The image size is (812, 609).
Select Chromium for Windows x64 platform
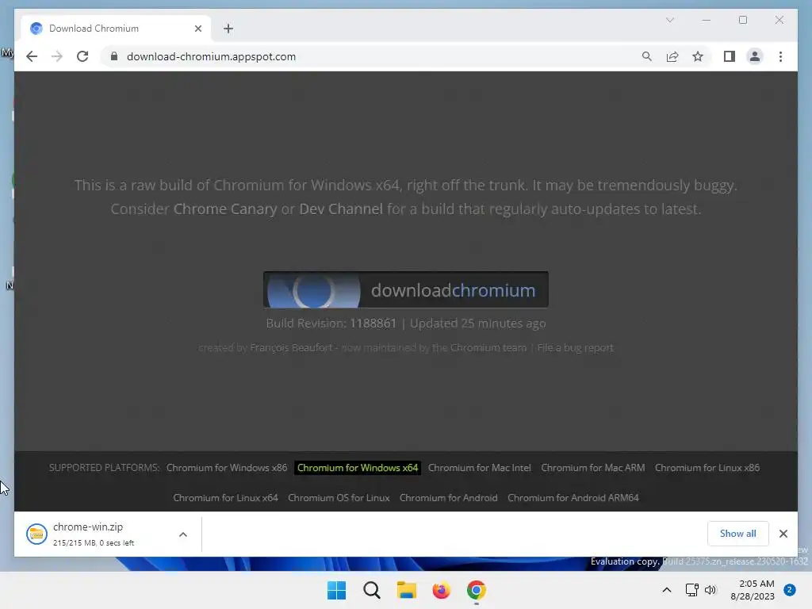click(358, 468)
